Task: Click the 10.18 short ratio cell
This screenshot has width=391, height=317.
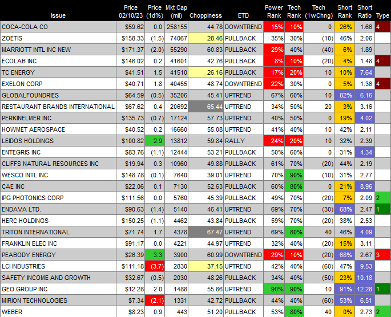Action: click(365, 278)
